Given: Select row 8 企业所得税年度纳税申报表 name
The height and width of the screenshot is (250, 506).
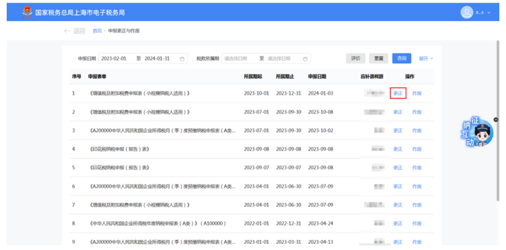Looking at the screenshot, I should click(158, 224).
